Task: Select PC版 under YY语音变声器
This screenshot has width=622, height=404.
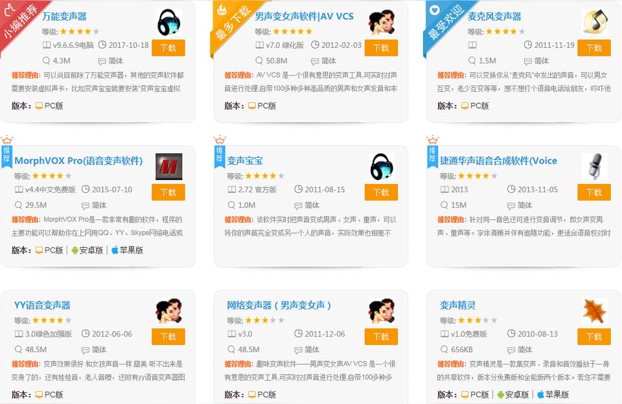Action: 49,394
